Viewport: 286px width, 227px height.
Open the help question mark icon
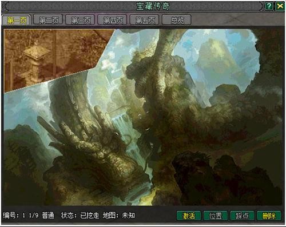point(269,6)
